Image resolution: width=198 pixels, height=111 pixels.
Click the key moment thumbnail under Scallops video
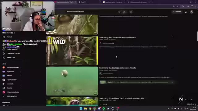(103, 82)
